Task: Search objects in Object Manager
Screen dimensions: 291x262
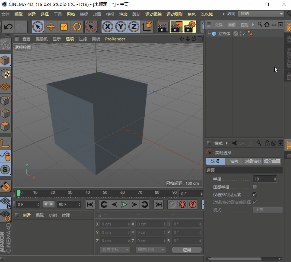Action: click(x=260, y=25)
